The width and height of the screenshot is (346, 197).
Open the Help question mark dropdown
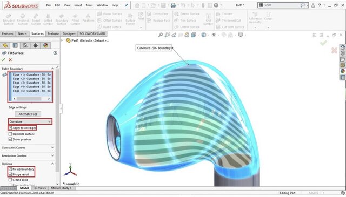[x=324, y=5]
